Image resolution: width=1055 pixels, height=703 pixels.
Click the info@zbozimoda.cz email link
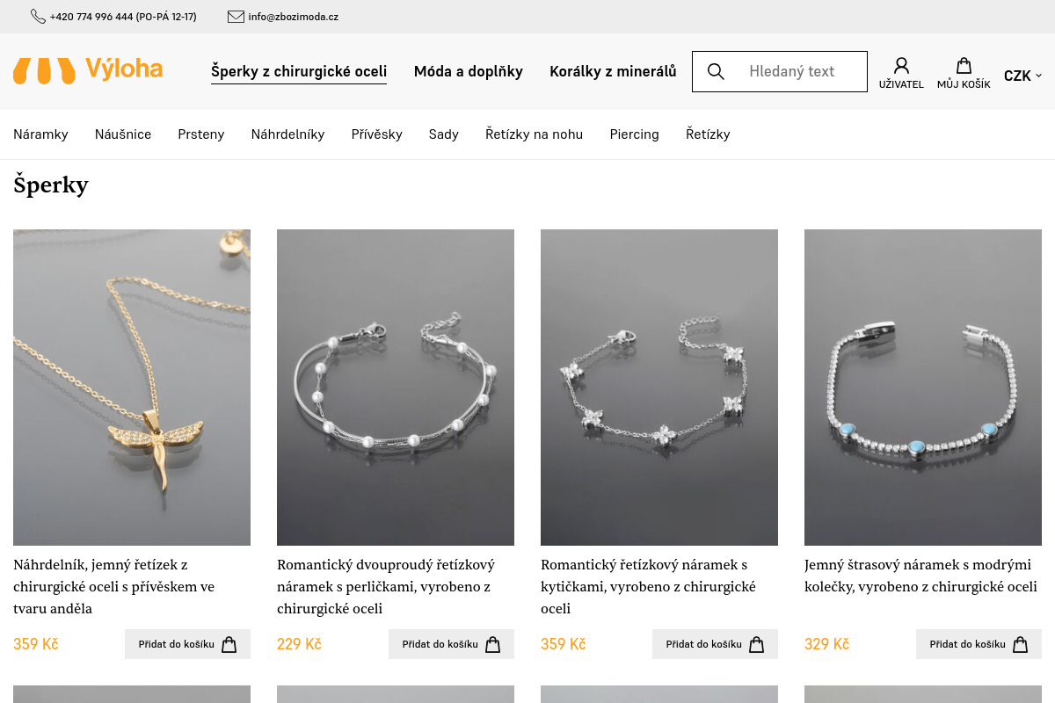click(293, 17)
